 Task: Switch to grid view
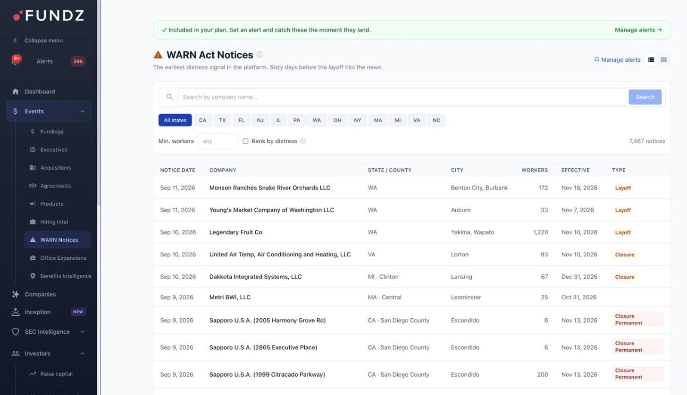(664, 59)
